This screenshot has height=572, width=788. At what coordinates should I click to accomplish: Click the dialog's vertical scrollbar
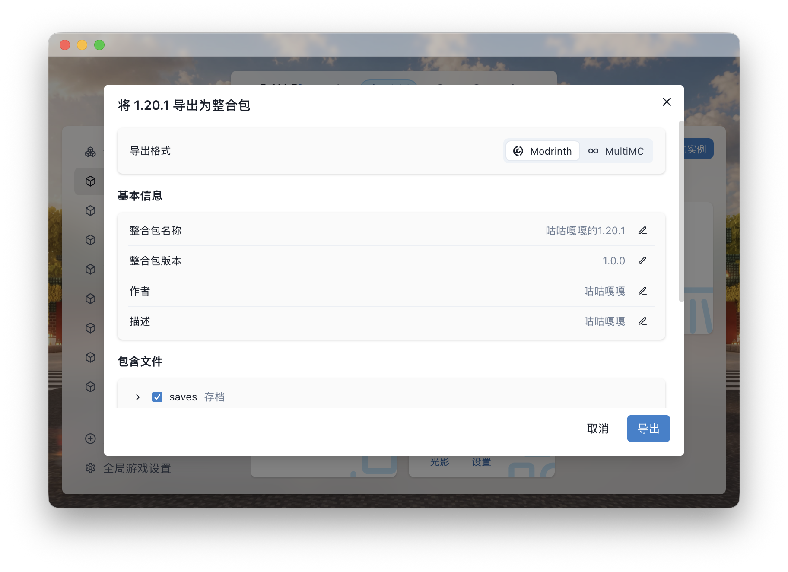681,211
